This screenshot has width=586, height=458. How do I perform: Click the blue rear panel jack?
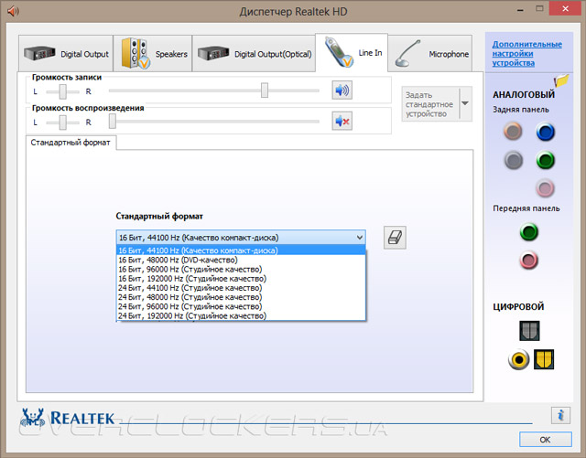(x=545, y=132)
